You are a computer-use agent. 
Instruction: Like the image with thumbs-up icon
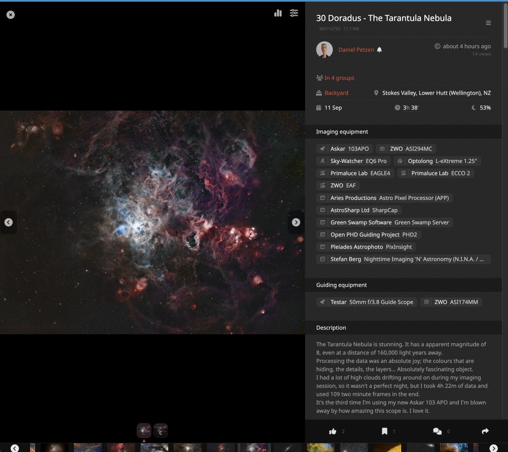click(x=333, y=431)
